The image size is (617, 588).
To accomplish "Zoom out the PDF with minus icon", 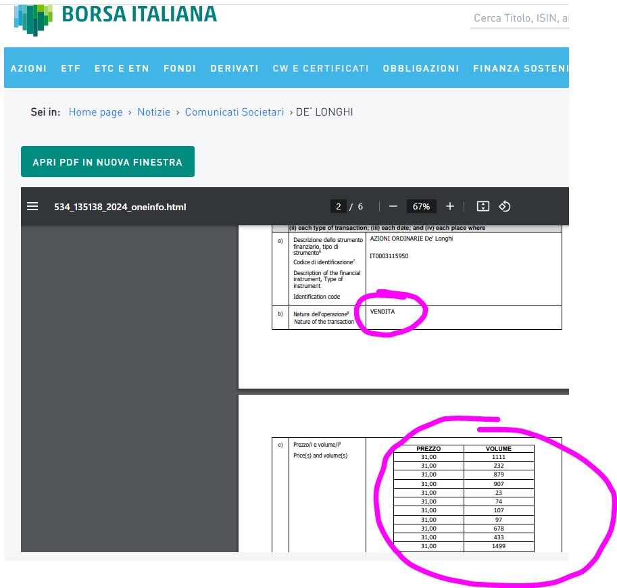I will pos(393,206).
